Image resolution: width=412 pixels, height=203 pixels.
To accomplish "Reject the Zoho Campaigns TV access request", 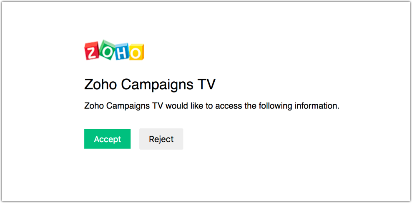I will [161, 139].
